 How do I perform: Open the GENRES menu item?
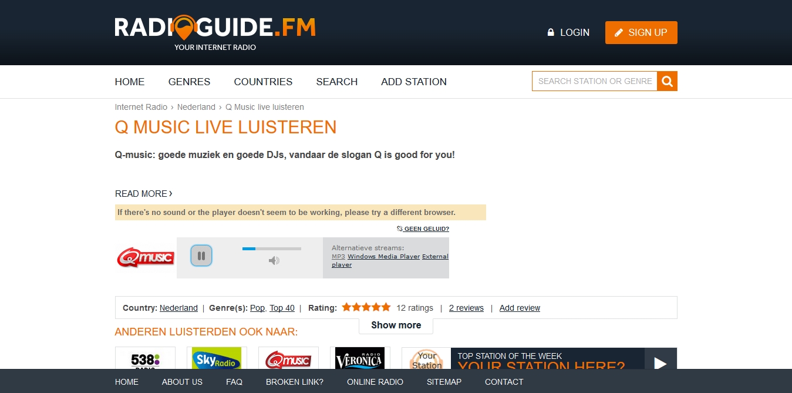click(x=189, y=82)
